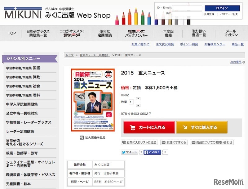Click the envelope icon on 商品についてのお問い合わせ
Image resolution: width=248 pixels, height=189 pixels.
click(193, 142)
